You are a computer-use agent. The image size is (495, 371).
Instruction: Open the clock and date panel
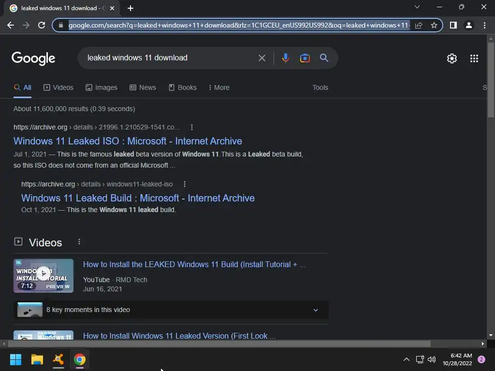(457, 359)
